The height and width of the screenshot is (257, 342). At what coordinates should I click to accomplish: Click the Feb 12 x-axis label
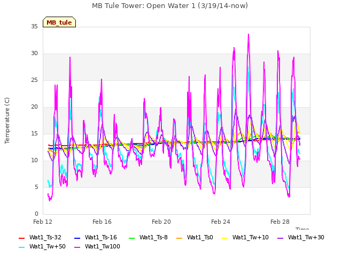point(43,222)
